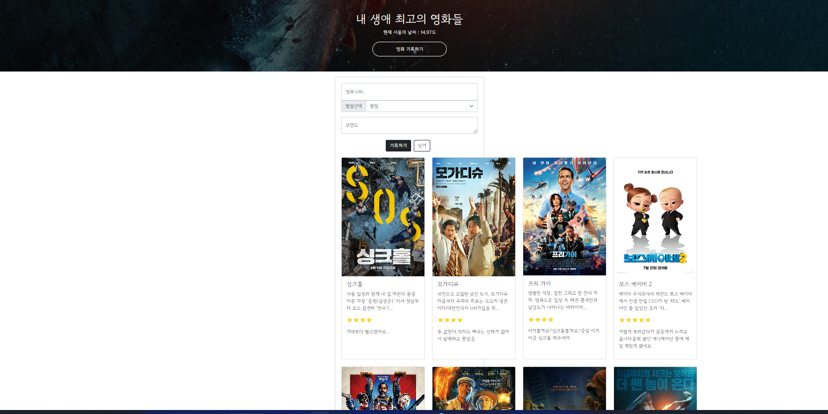Click the 영화 기록하기 button in the header
The height and width of the screenshot is (414, 828).
(409, 49)
